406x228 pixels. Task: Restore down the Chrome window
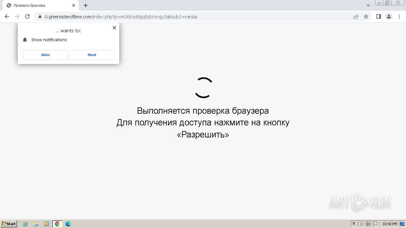pos(387,3)
